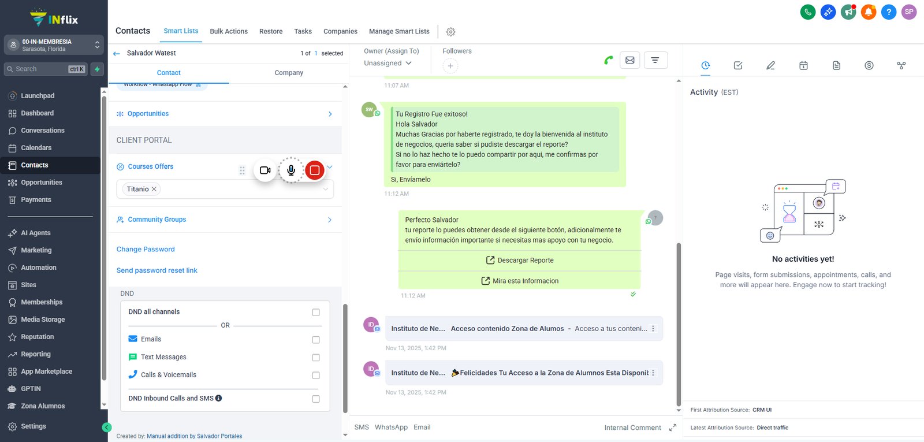Open the conversation filter icon

[655, 60]
